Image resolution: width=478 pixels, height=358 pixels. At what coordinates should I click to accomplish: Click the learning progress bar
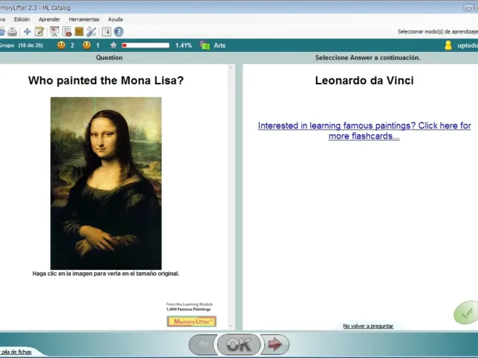click(x=145, y=45)
